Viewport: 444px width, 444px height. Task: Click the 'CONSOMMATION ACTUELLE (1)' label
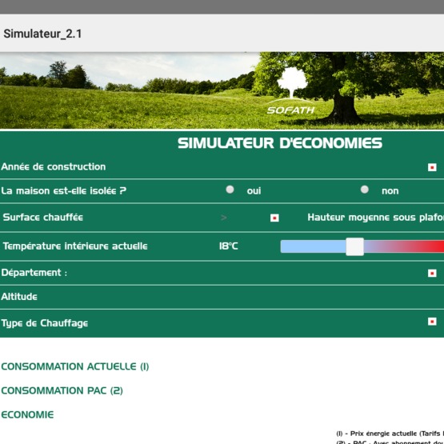click(74, 366)
